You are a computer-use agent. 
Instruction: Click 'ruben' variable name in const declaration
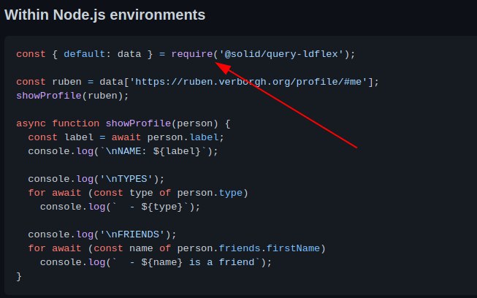click(x=67, y=82)
